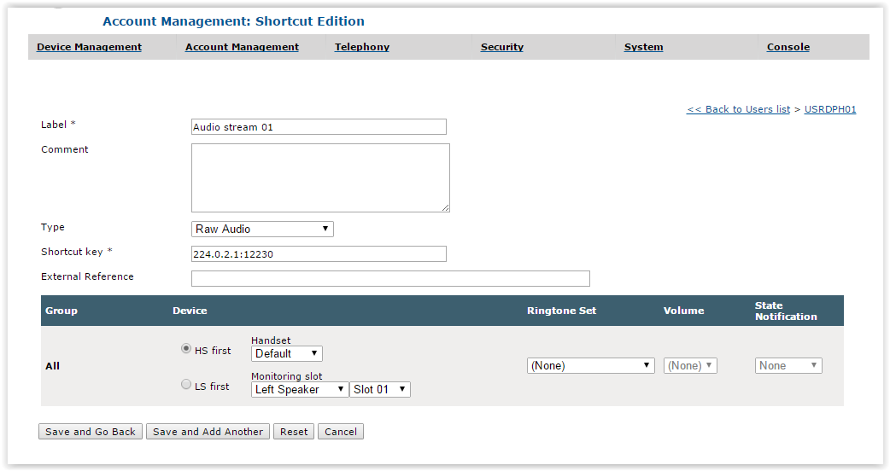This screenshot has width=890, height=471.
Task: Go back to Users list link
Action: point(739,109)
